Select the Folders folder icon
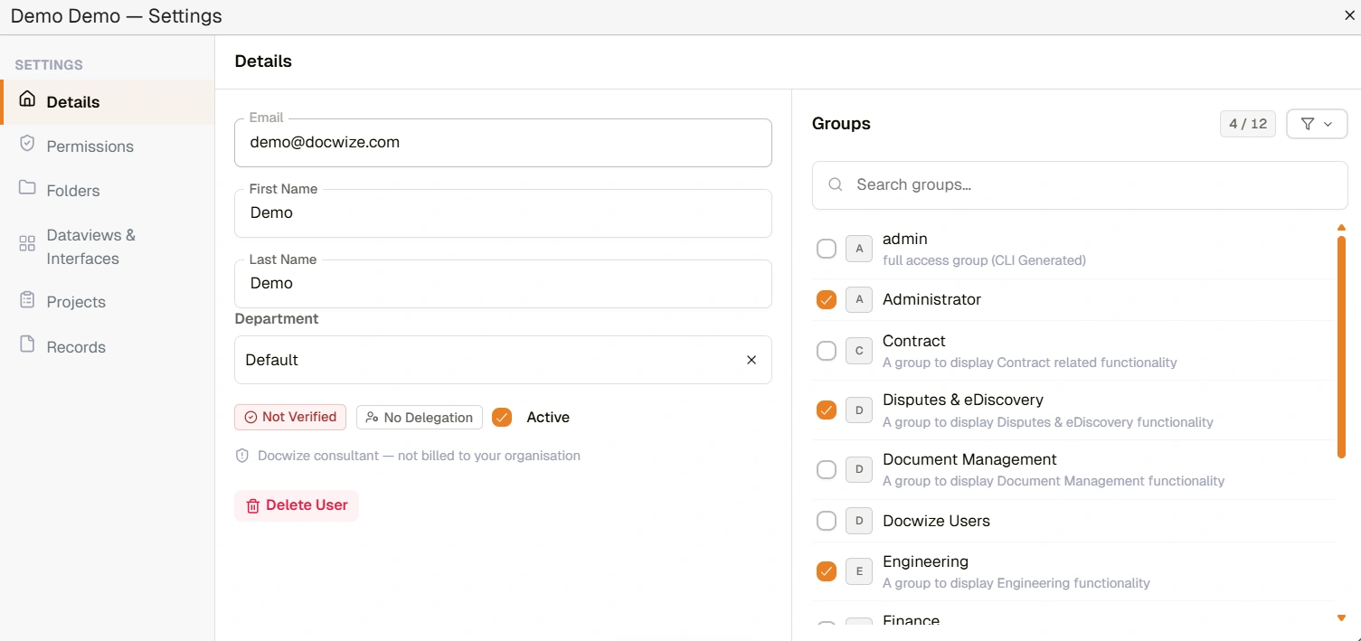Viewport: 1361px width, 641px height. coord(27,188)
